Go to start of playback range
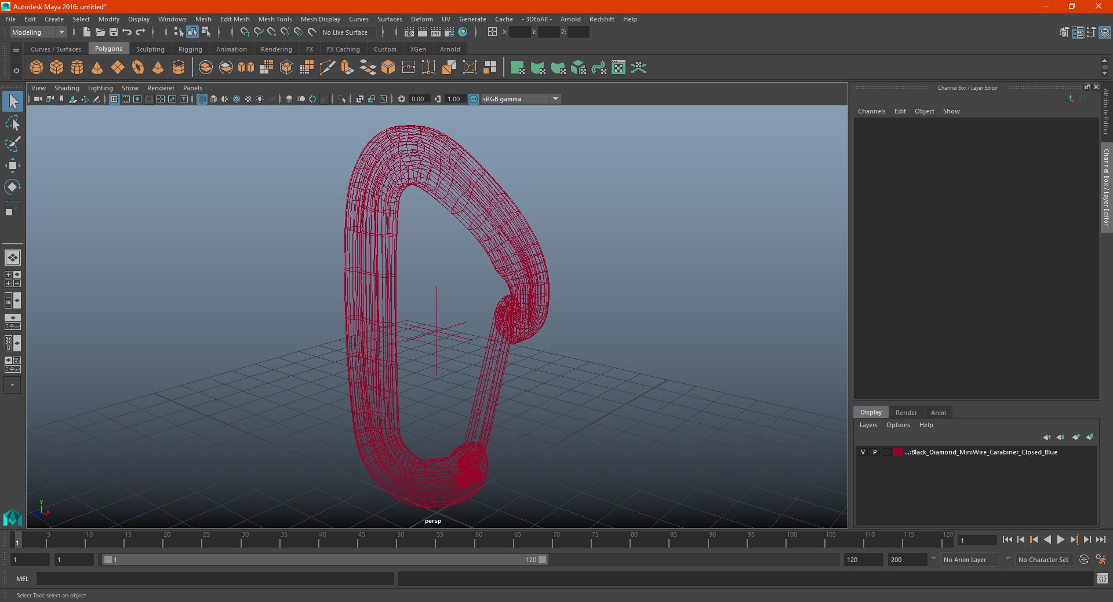The height and width of the screenshot is (602, 1113). pyautogui.click(x=1007, y=539)
